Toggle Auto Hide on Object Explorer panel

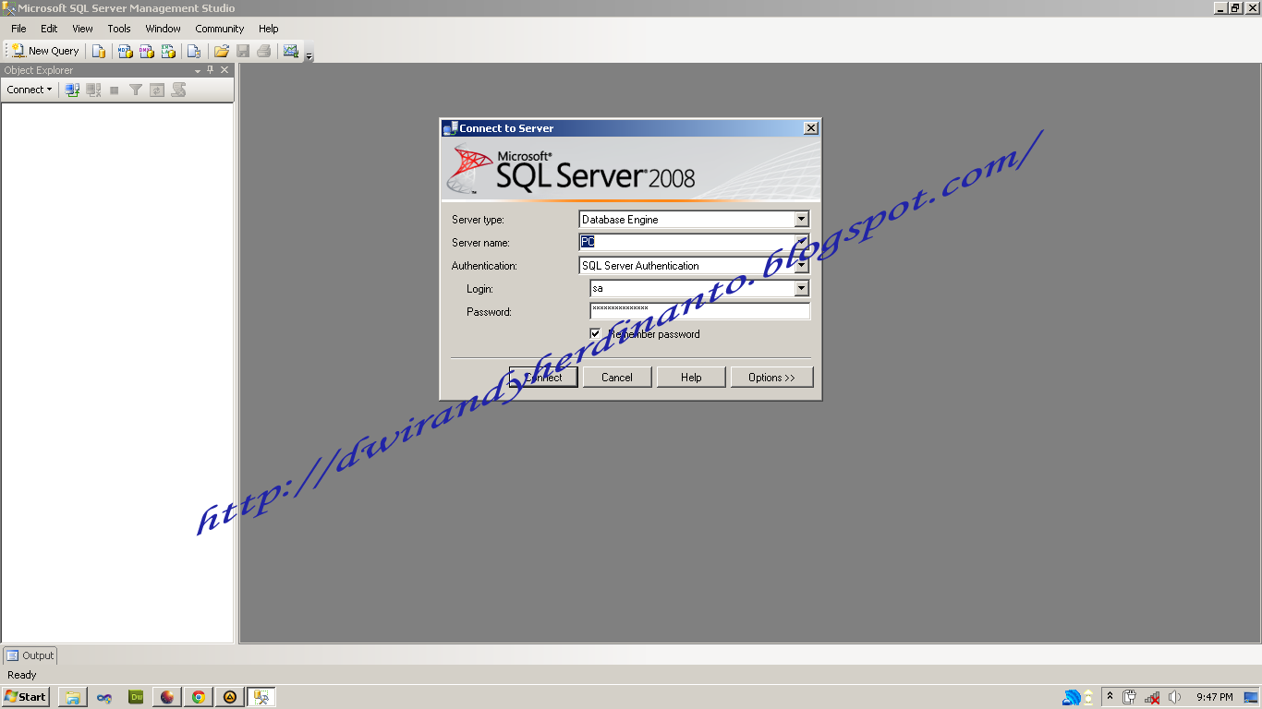(211, 70)
